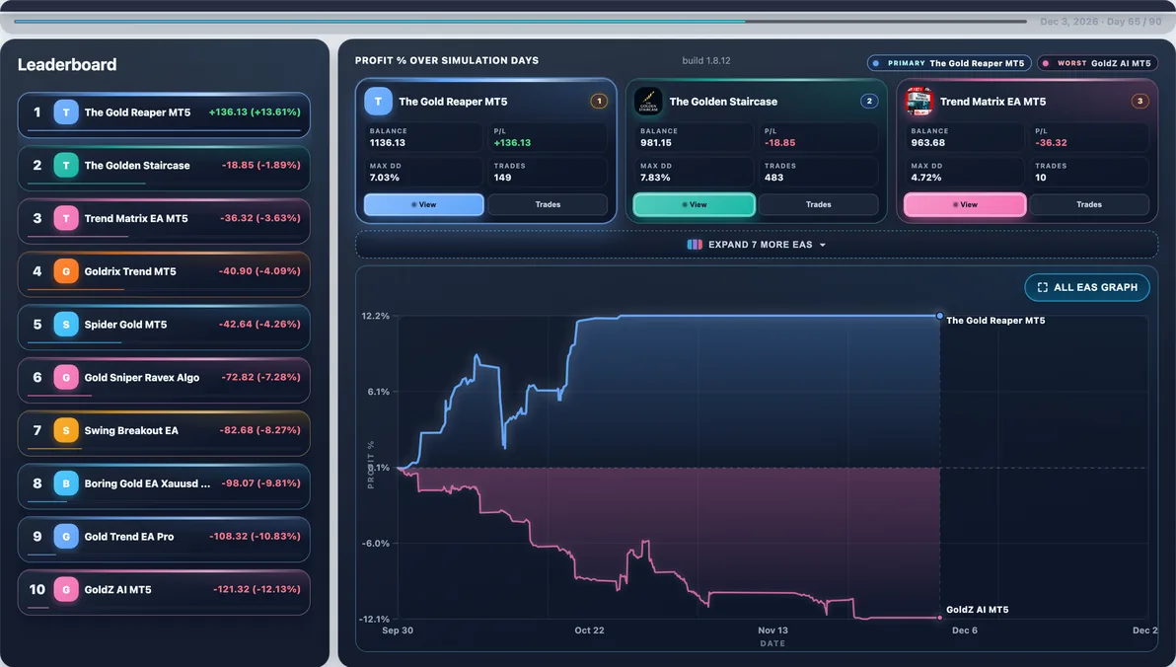Viewport: 1176px width, 667px height.
Task: Click Oct 22 date axis label
Action: tap(589, 630)
